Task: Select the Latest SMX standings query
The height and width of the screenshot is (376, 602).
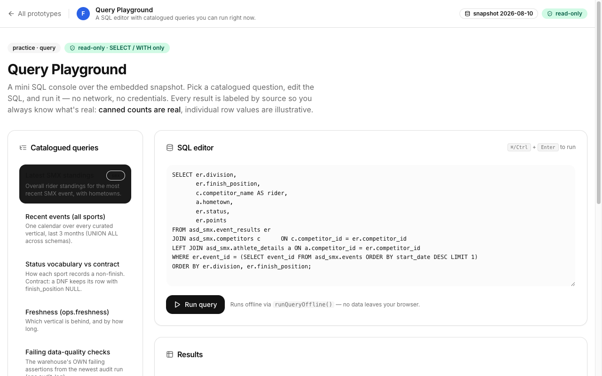Action: click(x=75, y=184)
